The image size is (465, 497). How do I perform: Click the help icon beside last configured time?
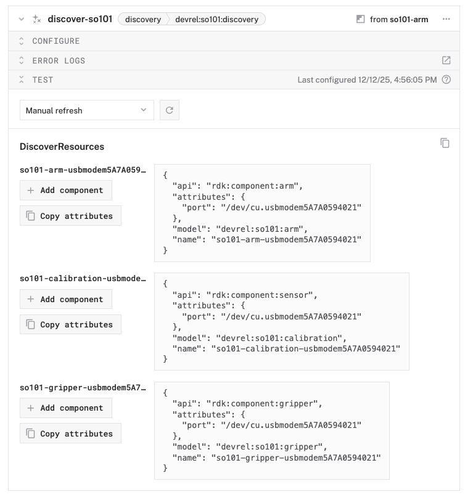pyautogui.click(x=446, y=80)
